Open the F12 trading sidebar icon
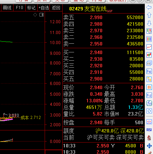This screenshot has height=154, width=153. click(x=149, y=95)
